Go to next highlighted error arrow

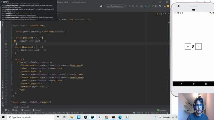point(169,14)
